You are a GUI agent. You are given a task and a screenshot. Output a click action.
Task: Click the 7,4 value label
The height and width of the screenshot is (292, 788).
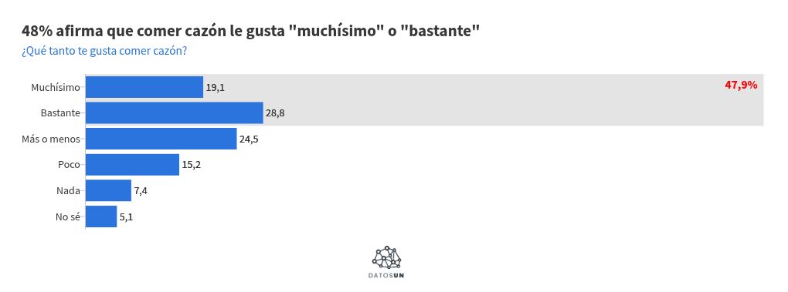(x=140, y=191)
